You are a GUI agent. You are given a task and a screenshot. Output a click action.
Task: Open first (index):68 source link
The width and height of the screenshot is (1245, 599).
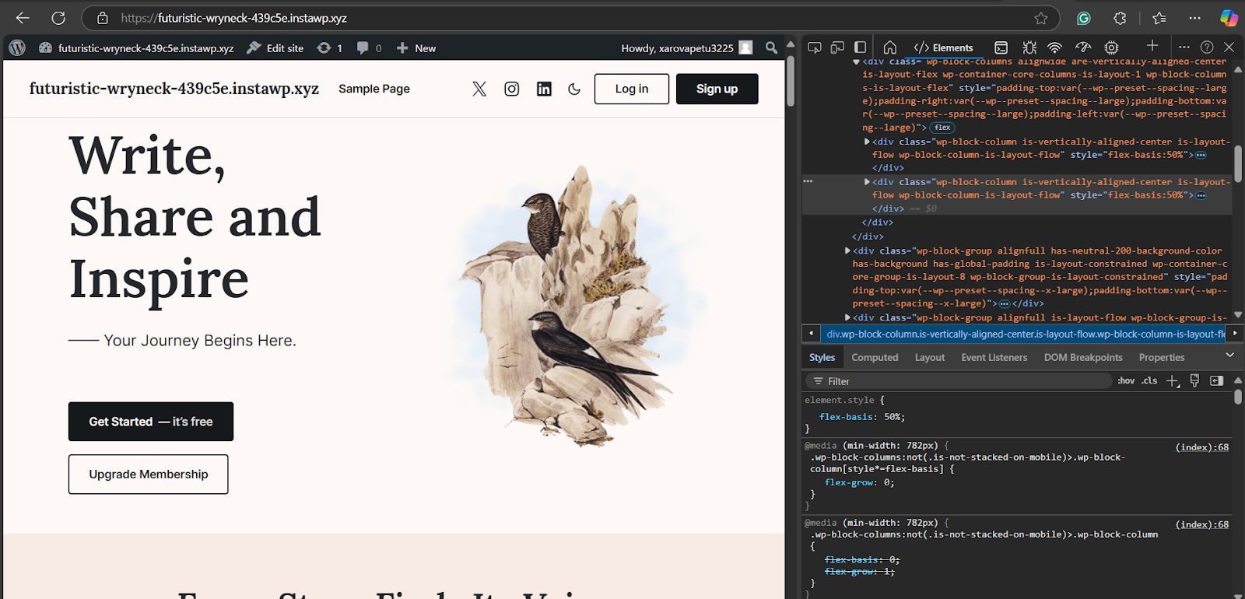point(1202,447)
